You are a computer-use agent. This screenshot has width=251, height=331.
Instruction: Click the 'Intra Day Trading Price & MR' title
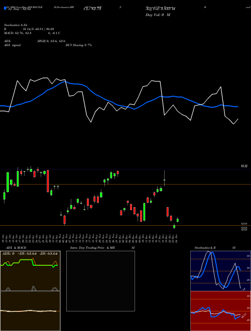tap(92, 248)
